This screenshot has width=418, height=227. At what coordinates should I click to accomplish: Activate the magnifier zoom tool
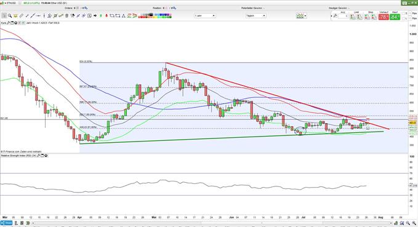click(10, 16)
